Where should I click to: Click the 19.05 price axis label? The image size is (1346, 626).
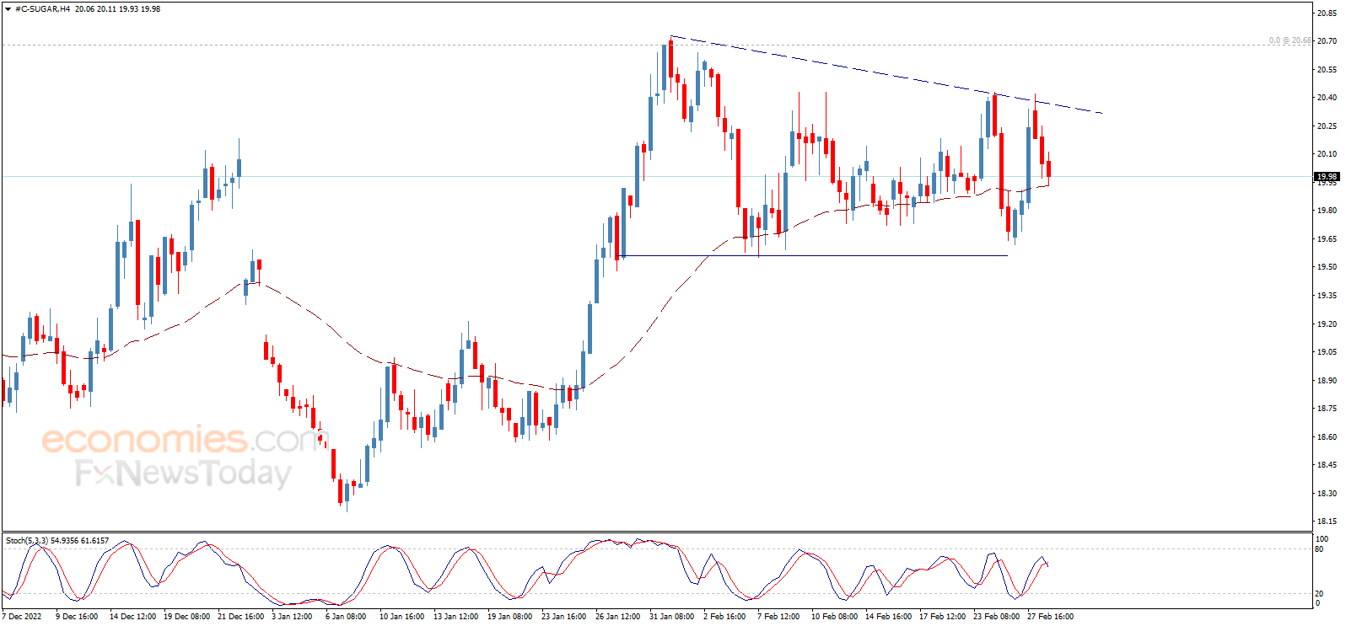[x=1327, y=352]
